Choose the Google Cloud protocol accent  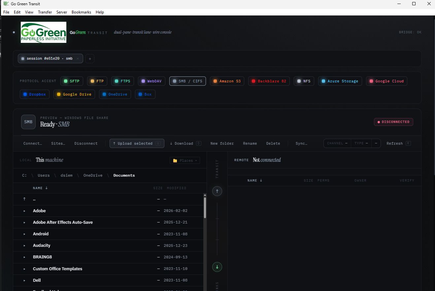pyautogui.click(x=386, y=81)
